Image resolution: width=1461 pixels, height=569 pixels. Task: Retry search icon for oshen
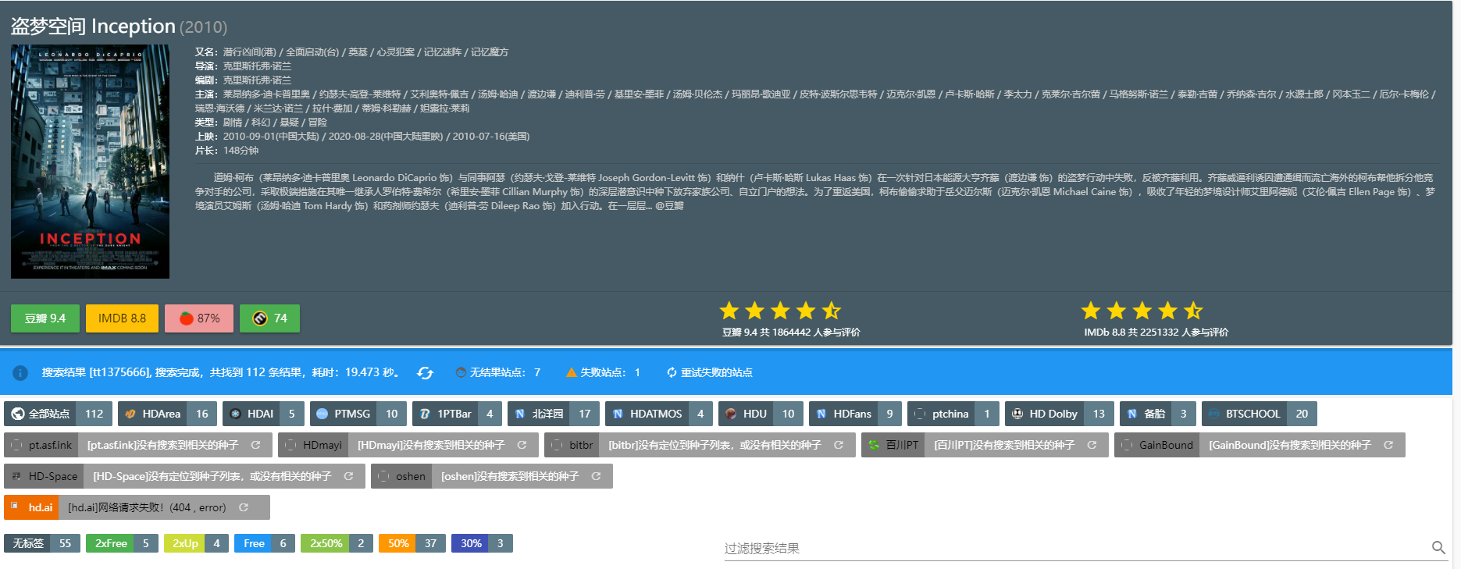pyautogui.click(x=596, y=476)
